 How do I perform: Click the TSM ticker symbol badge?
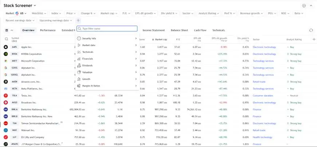14,123
